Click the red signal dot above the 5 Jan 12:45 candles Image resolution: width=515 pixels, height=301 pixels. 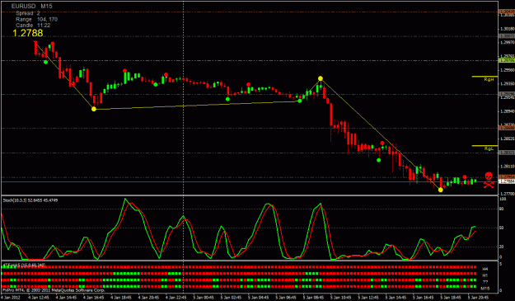coord(382,143)
